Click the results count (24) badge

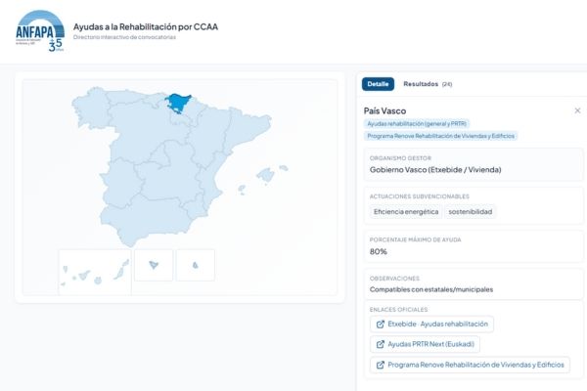point(447,85)
